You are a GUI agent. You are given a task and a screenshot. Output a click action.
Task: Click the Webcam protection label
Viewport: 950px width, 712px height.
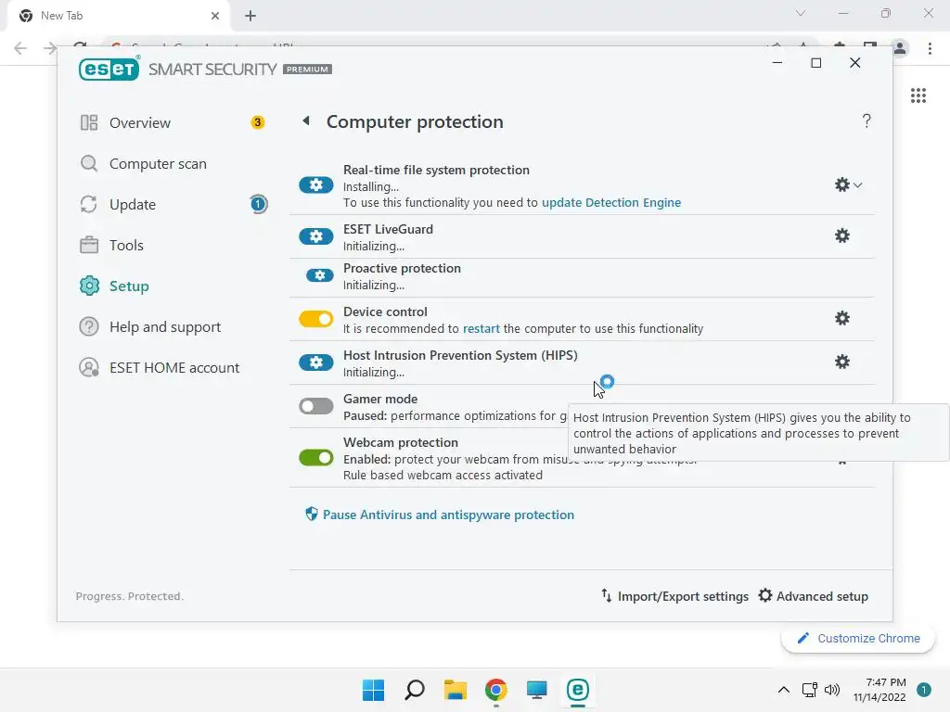pos(401,442)
